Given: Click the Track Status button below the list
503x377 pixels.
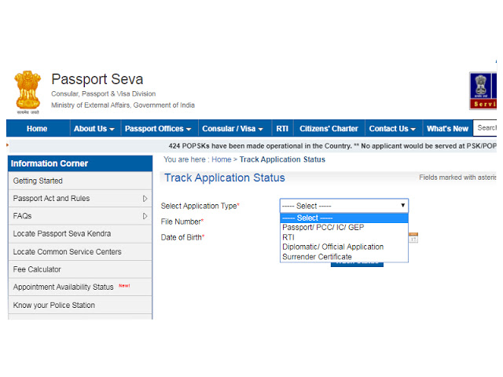Looking at the screenshot, I should [357, 265].
